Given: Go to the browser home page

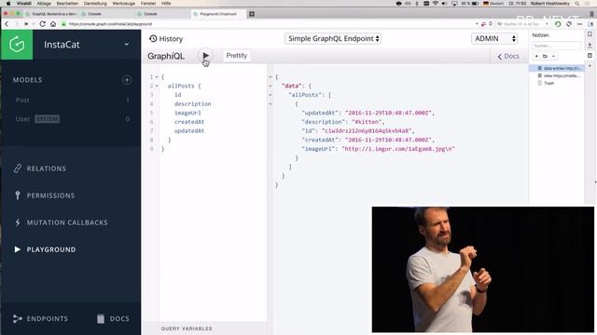Looking at the screenshot, I should (53, 23).
